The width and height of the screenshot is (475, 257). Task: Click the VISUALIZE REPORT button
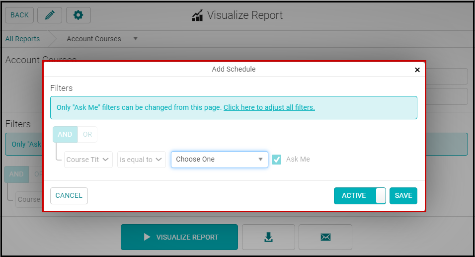pos(179,237)
